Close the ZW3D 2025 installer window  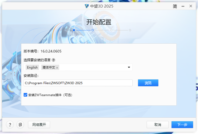tap(191, 6)
